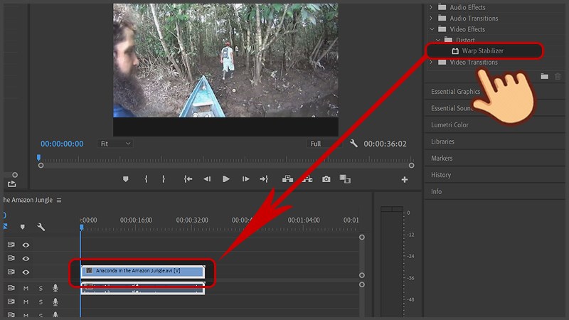This screenshot has height=320, width=569.
Task: Export a frame with the camera icon
Action: pos(326,179)
